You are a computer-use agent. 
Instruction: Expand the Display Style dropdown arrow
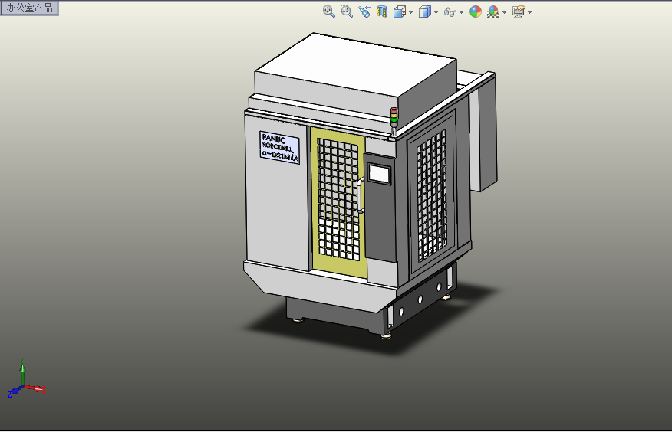(436, 12)
